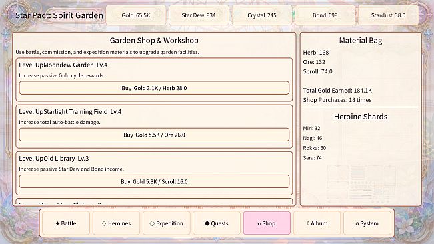The height and width of the screenshot is (244, 434).
Task: Click the Ore: 132 entry
Action: [x=314, y=62]
